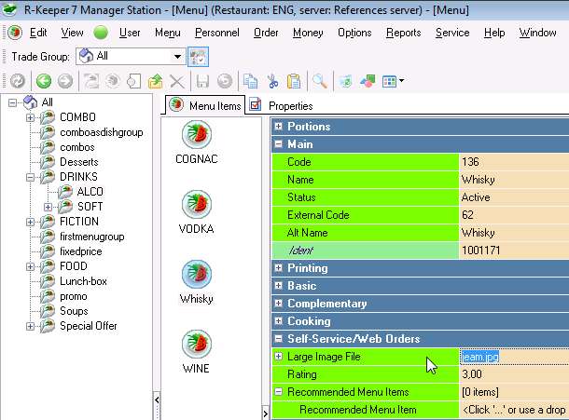Click the save diskette icon
This screenshot has height=420, width=569.
coord(202,81)
